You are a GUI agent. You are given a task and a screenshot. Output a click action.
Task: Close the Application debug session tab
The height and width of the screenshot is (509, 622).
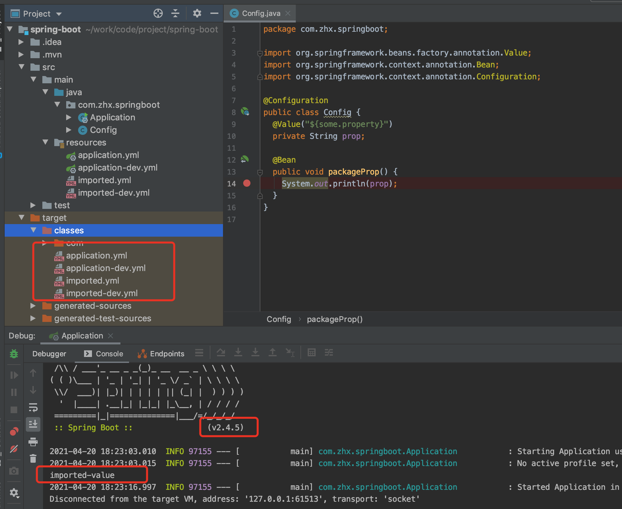pyautogui.click(x=111, y=336)
